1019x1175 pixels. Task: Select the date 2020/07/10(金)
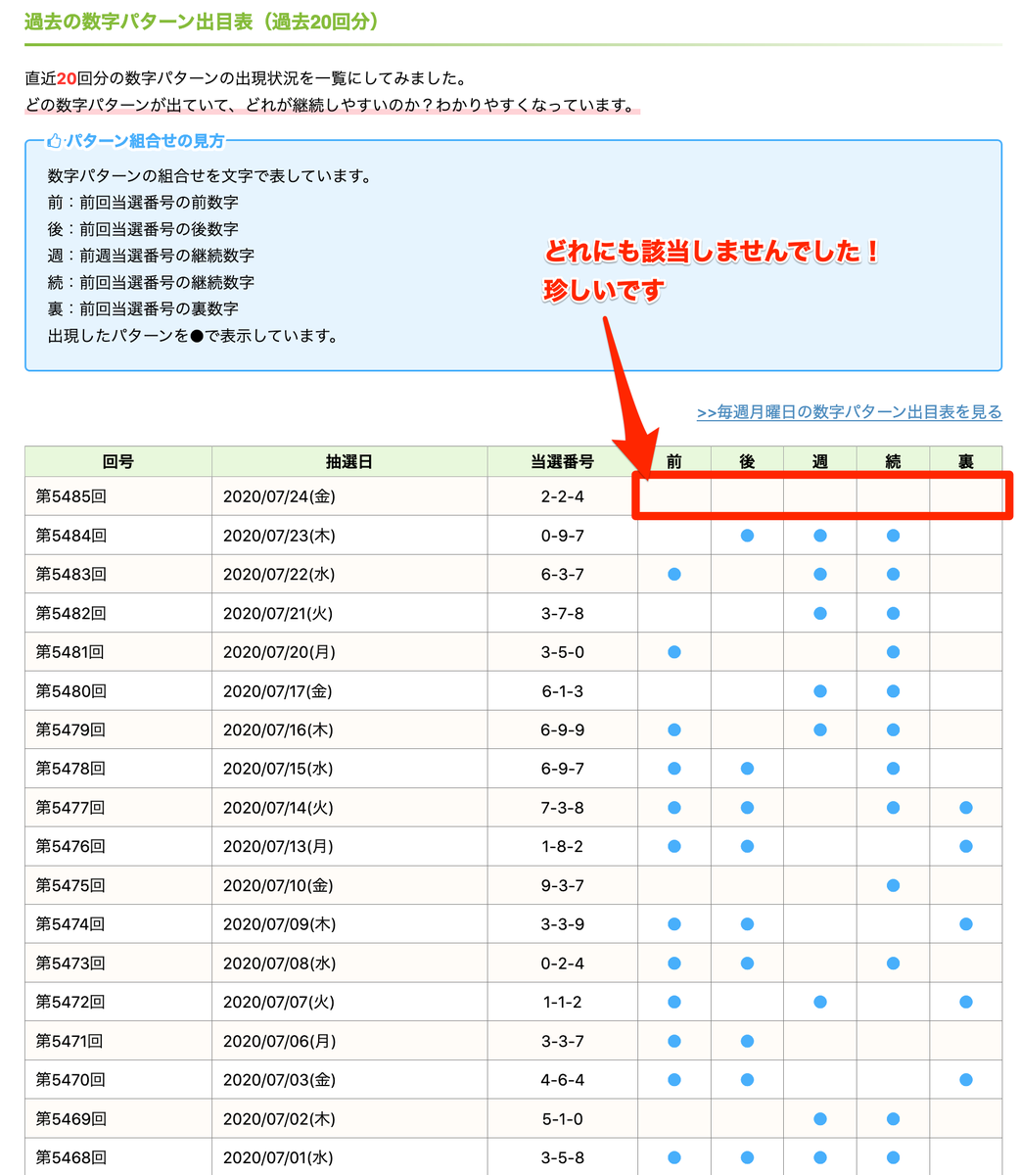pyautogui.click(x=279, y=885)
